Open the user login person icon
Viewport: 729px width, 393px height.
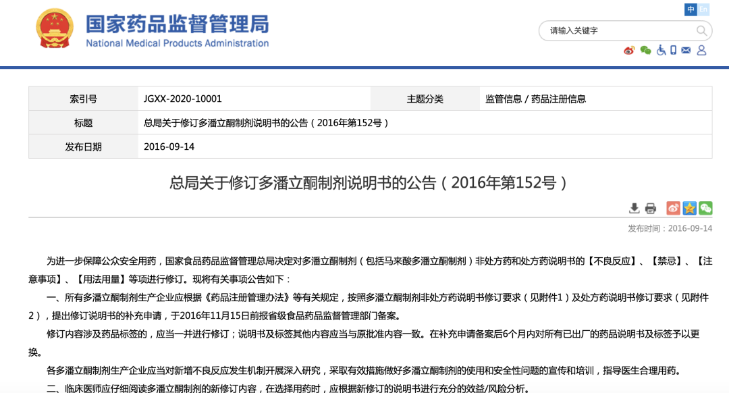tap(701, 50)
